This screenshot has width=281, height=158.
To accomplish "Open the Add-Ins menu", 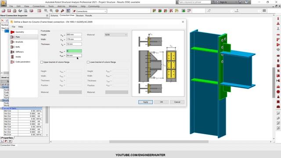I will 61,6.
